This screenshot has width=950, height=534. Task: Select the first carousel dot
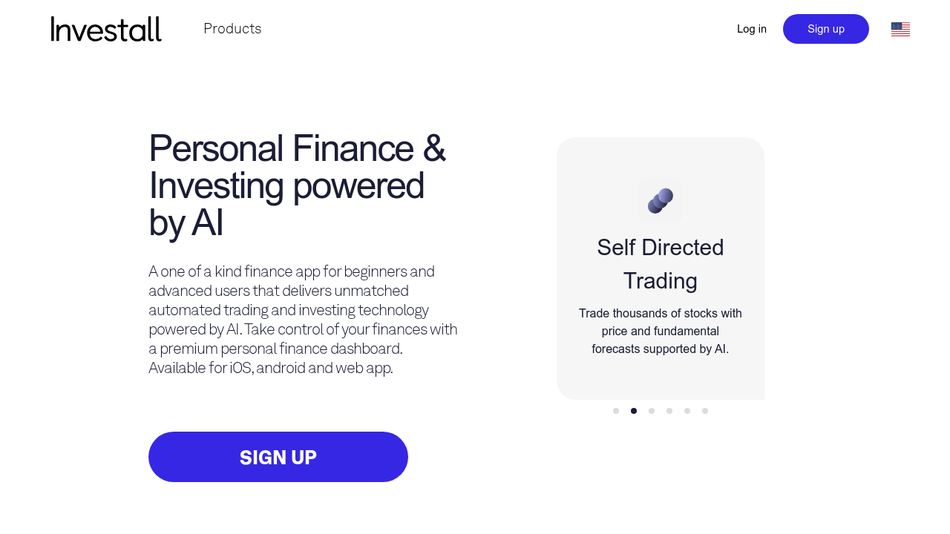click(x=615, y=410)
